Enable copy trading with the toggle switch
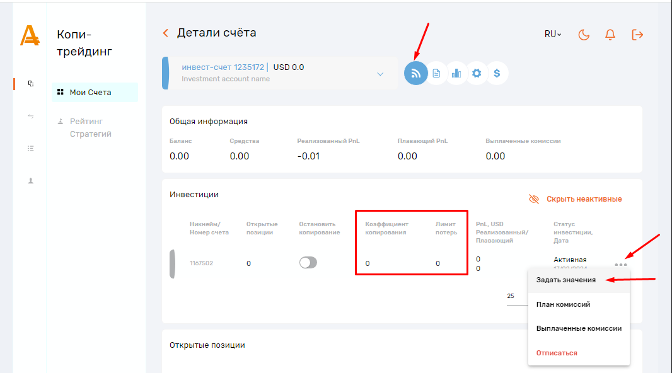 pos(308,262)
